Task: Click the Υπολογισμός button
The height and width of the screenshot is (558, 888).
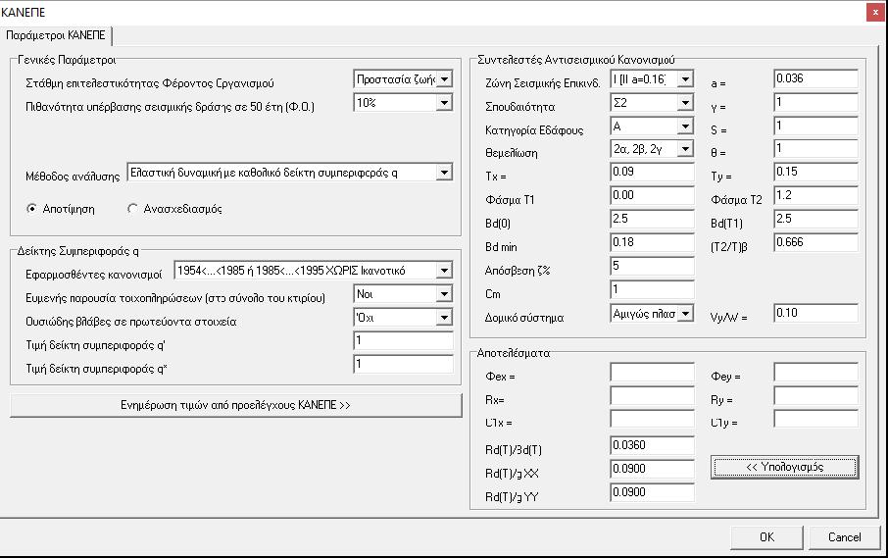Action: [x=784, y=467]
